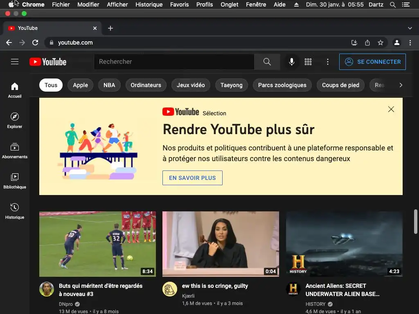Open the DNpro channel link
The height and width of the screenshot is (314, 419).
coord(66,304)
